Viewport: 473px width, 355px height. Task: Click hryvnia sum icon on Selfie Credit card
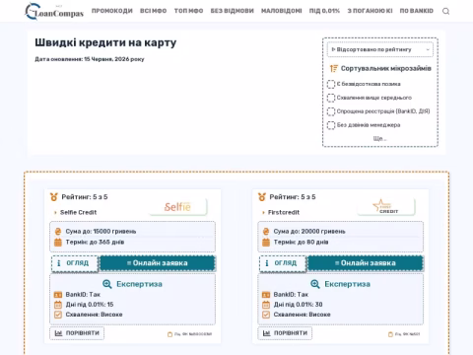pyautogui.click(x=58, y=232)
